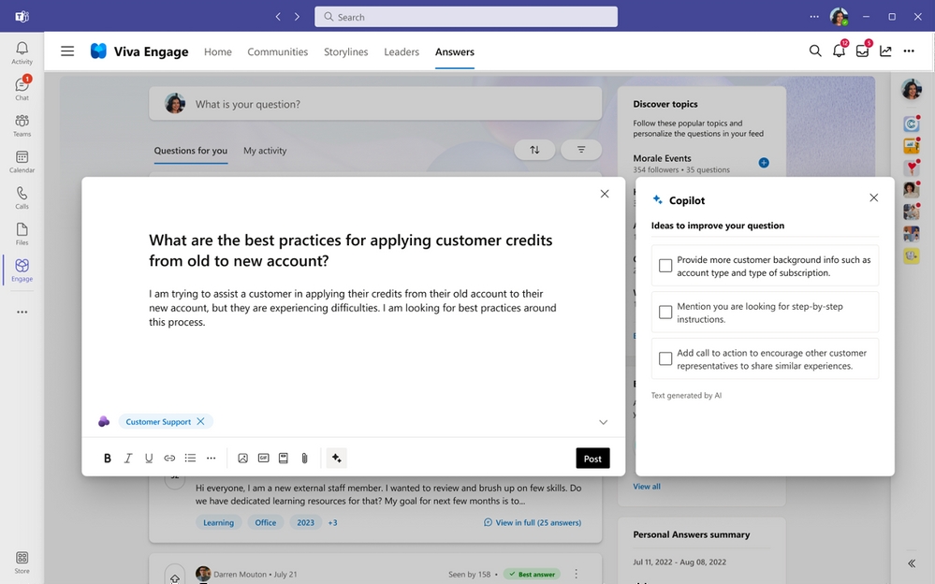935x584 pixels.
Task: Click the Viva Engage search icon
Action: pos(814,51)
